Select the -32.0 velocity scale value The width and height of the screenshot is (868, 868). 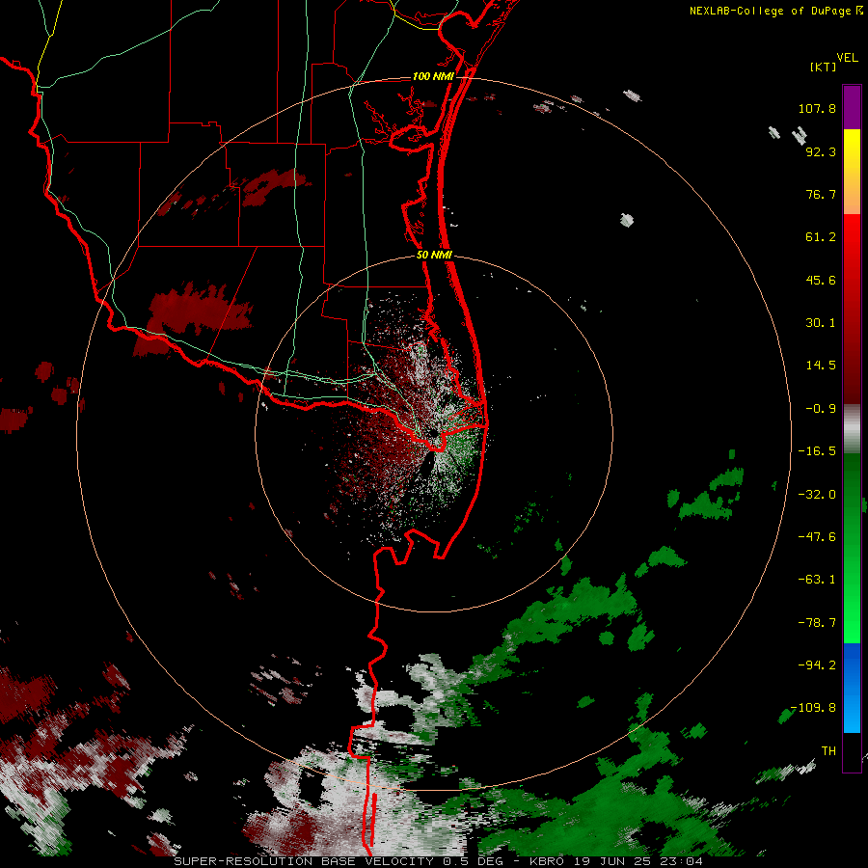pyautogui.click(x=817, y=495)
